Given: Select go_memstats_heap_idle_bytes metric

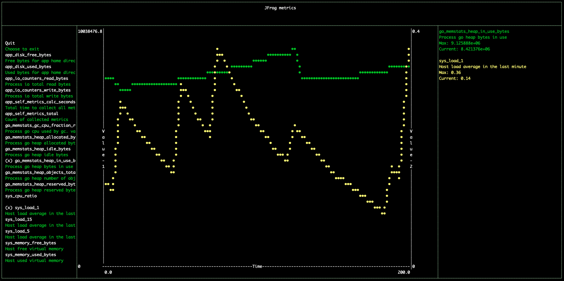Looking at the screenshot, I should pos(38,149).
